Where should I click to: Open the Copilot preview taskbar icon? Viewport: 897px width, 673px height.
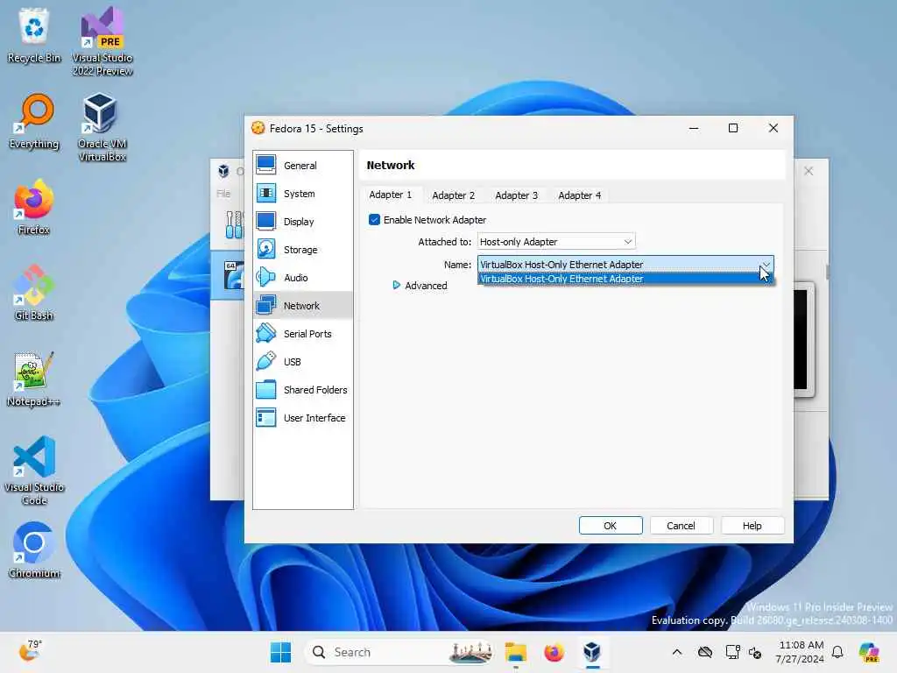869,652
